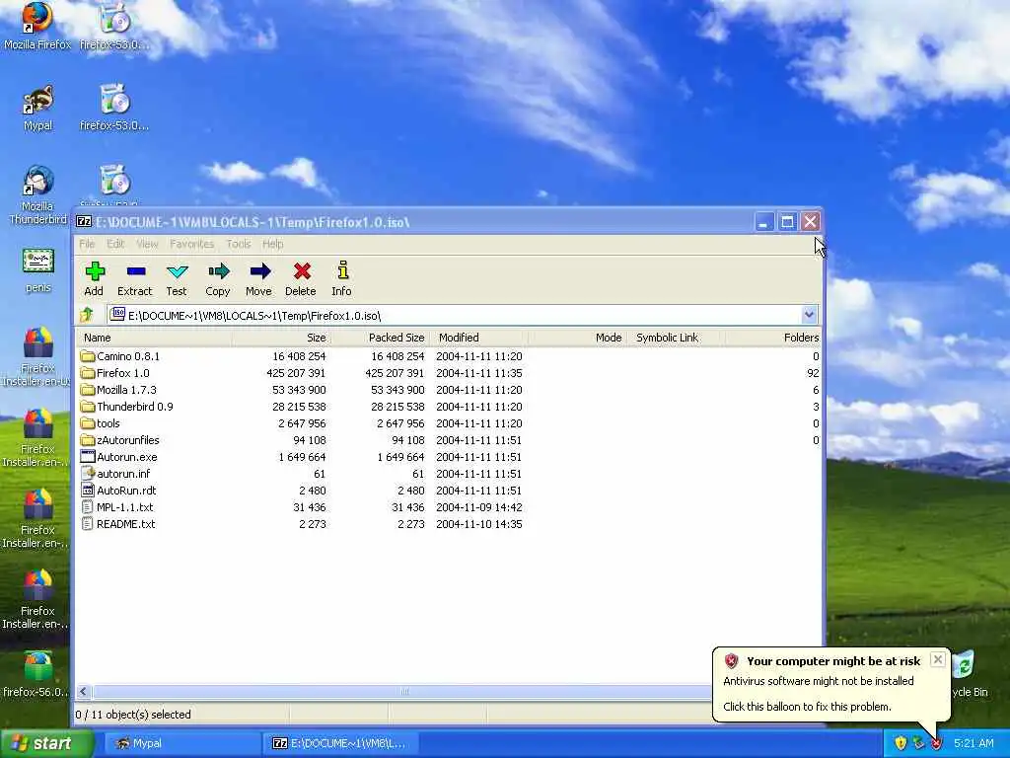Image resolution: width=1010 pixels, height=758 pixels.
Task: Run the Test archive tool
Action: (176, 278)
